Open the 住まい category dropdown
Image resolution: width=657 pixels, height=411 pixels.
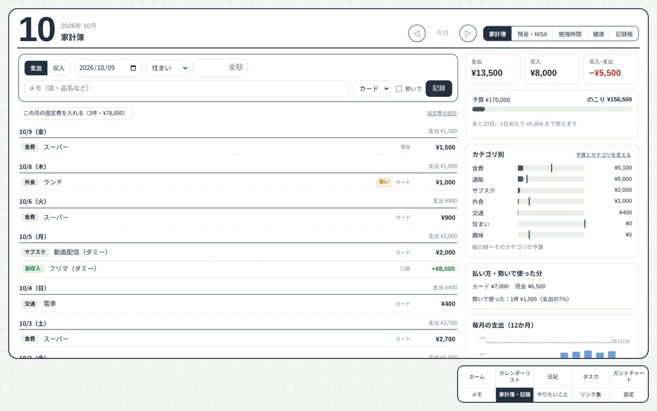tap(167, 68)
